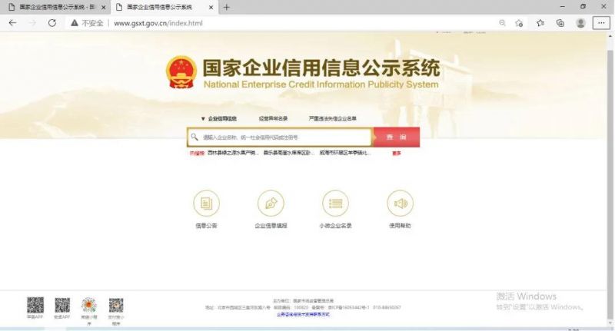
Task: Open the 企业信息填报 pen icon
Action: click(271, 204)
